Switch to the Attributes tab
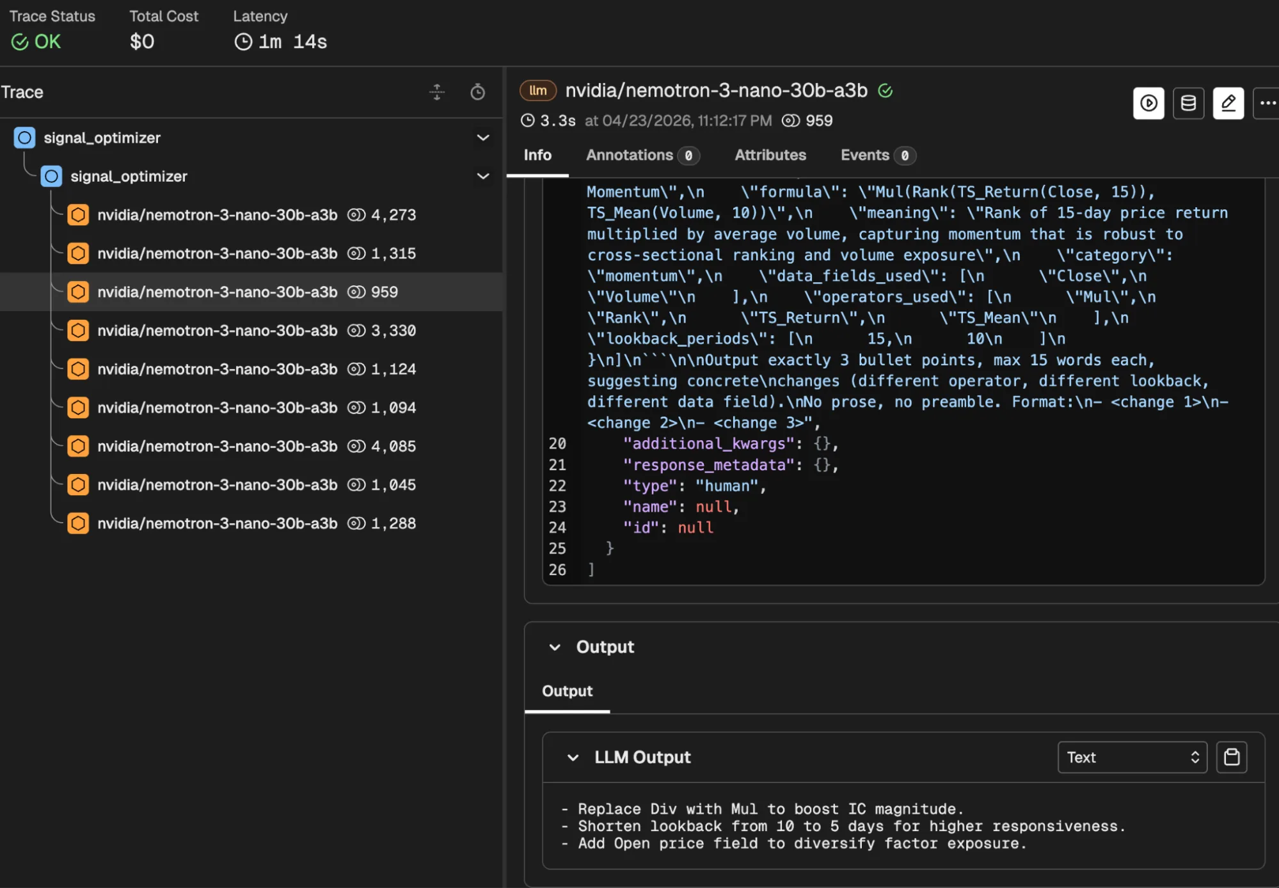The width and height of the screenshot is (1279, 888). click(x=770, y=155)
